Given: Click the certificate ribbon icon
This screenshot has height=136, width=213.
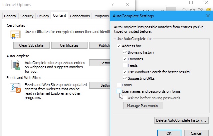Looking at the screenshot, I should (x=15, y=35).
